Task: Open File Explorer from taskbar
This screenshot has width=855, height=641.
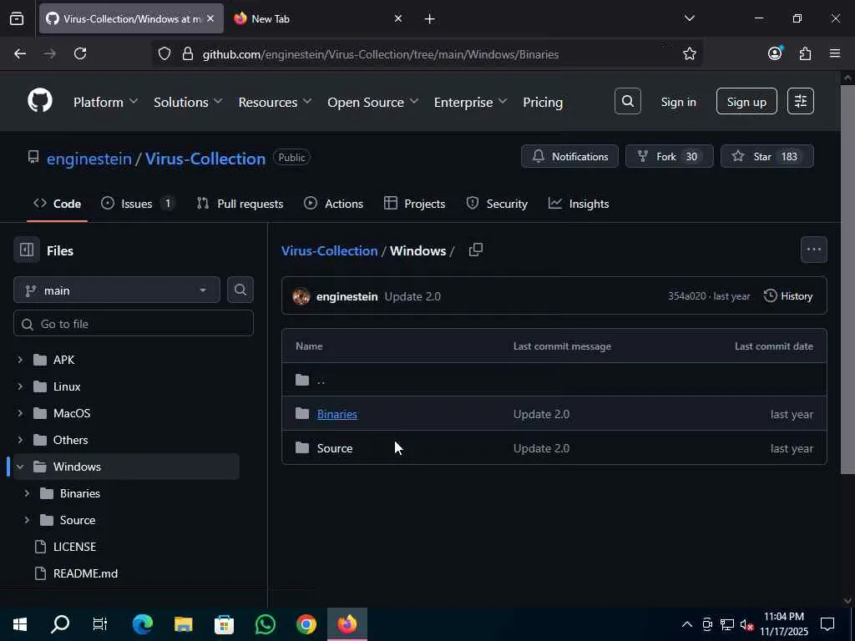Action: (x=183, y=624)
